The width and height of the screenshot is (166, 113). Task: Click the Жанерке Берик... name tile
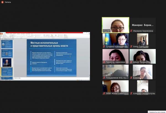142,25
